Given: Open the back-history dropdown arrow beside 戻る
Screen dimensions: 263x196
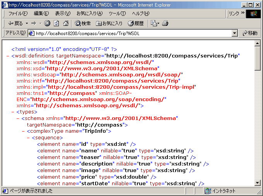Looking at the screenshot, I should coord(27,24).
